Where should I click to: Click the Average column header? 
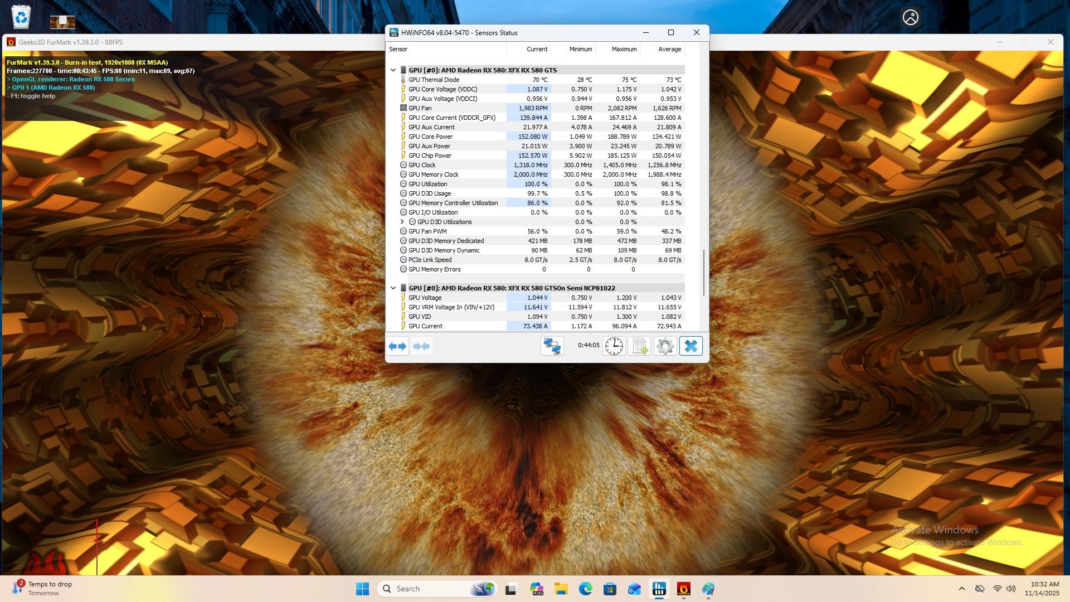tap(663, 49)
